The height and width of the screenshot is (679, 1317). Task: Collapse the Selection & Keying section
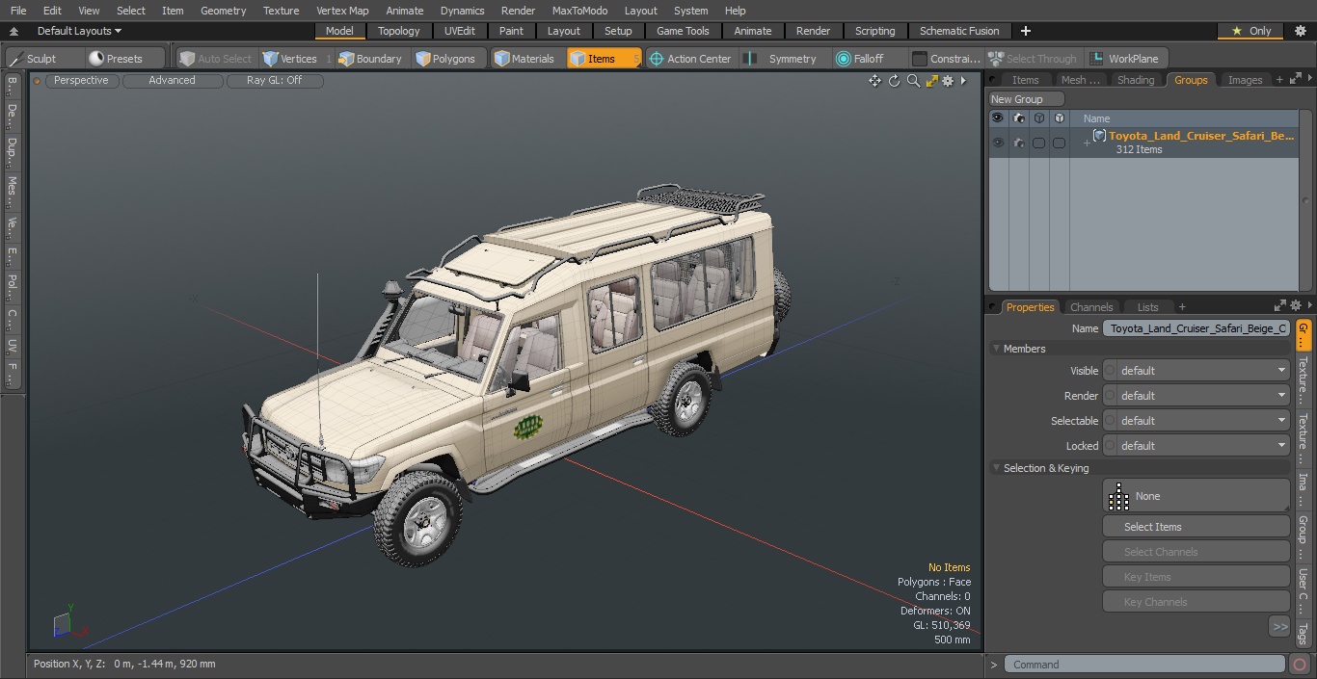[x=996, y=468]
